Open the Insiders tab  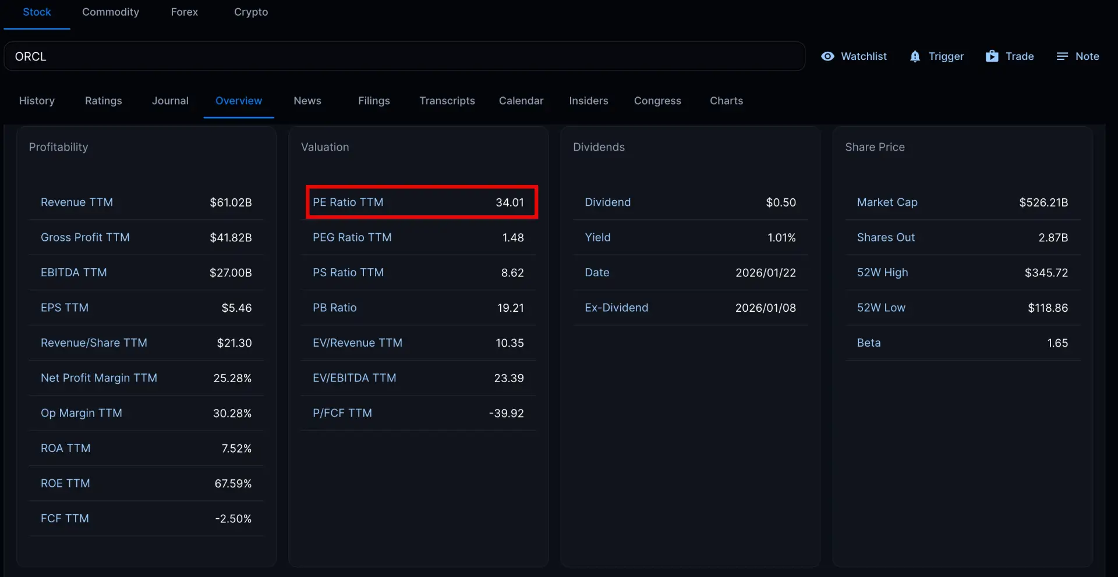pyautogui.click(x=588, y=101)
